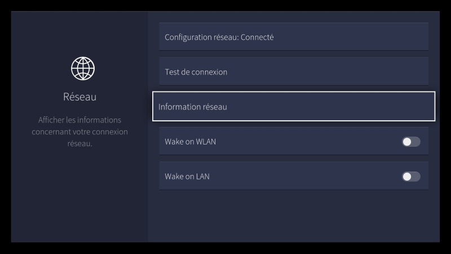Click the Information réseau label text
451x254 pixels.
point(192,107)
